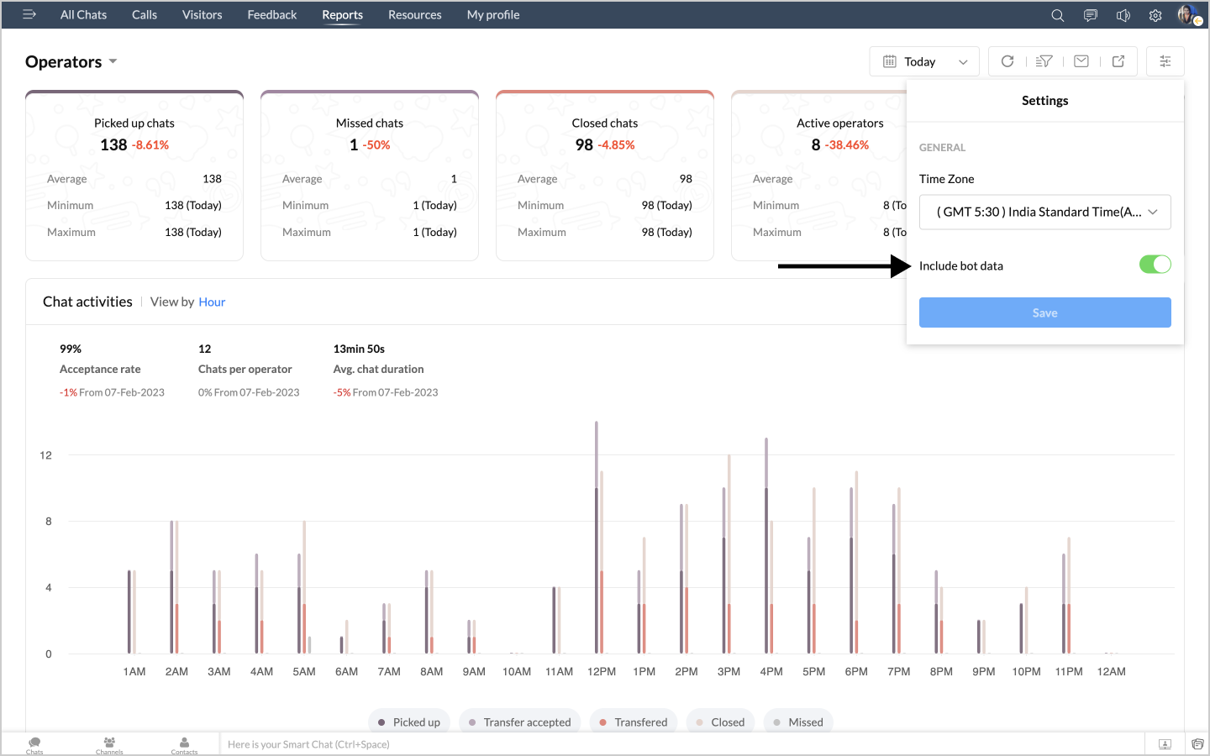This screenshot has height=756, width=1210.
Task: Refresh the operators report
Action: [x=1007, y=61]
